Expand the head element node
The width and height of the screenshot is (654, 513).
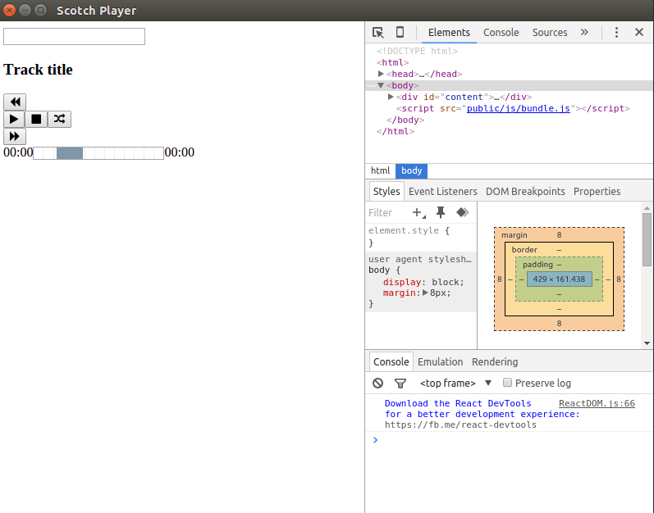pos(381,74)
